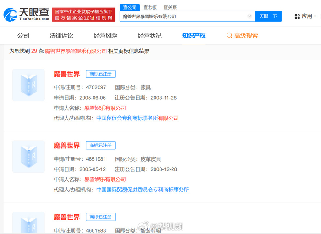Expand the 应用 dropdown arrow
Screen dimensions: 321x234
pyautogui.click(x=315, y=16)
